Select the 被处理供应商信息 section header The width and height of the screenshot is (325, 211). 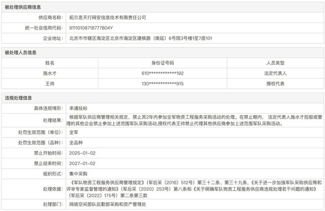23,7
